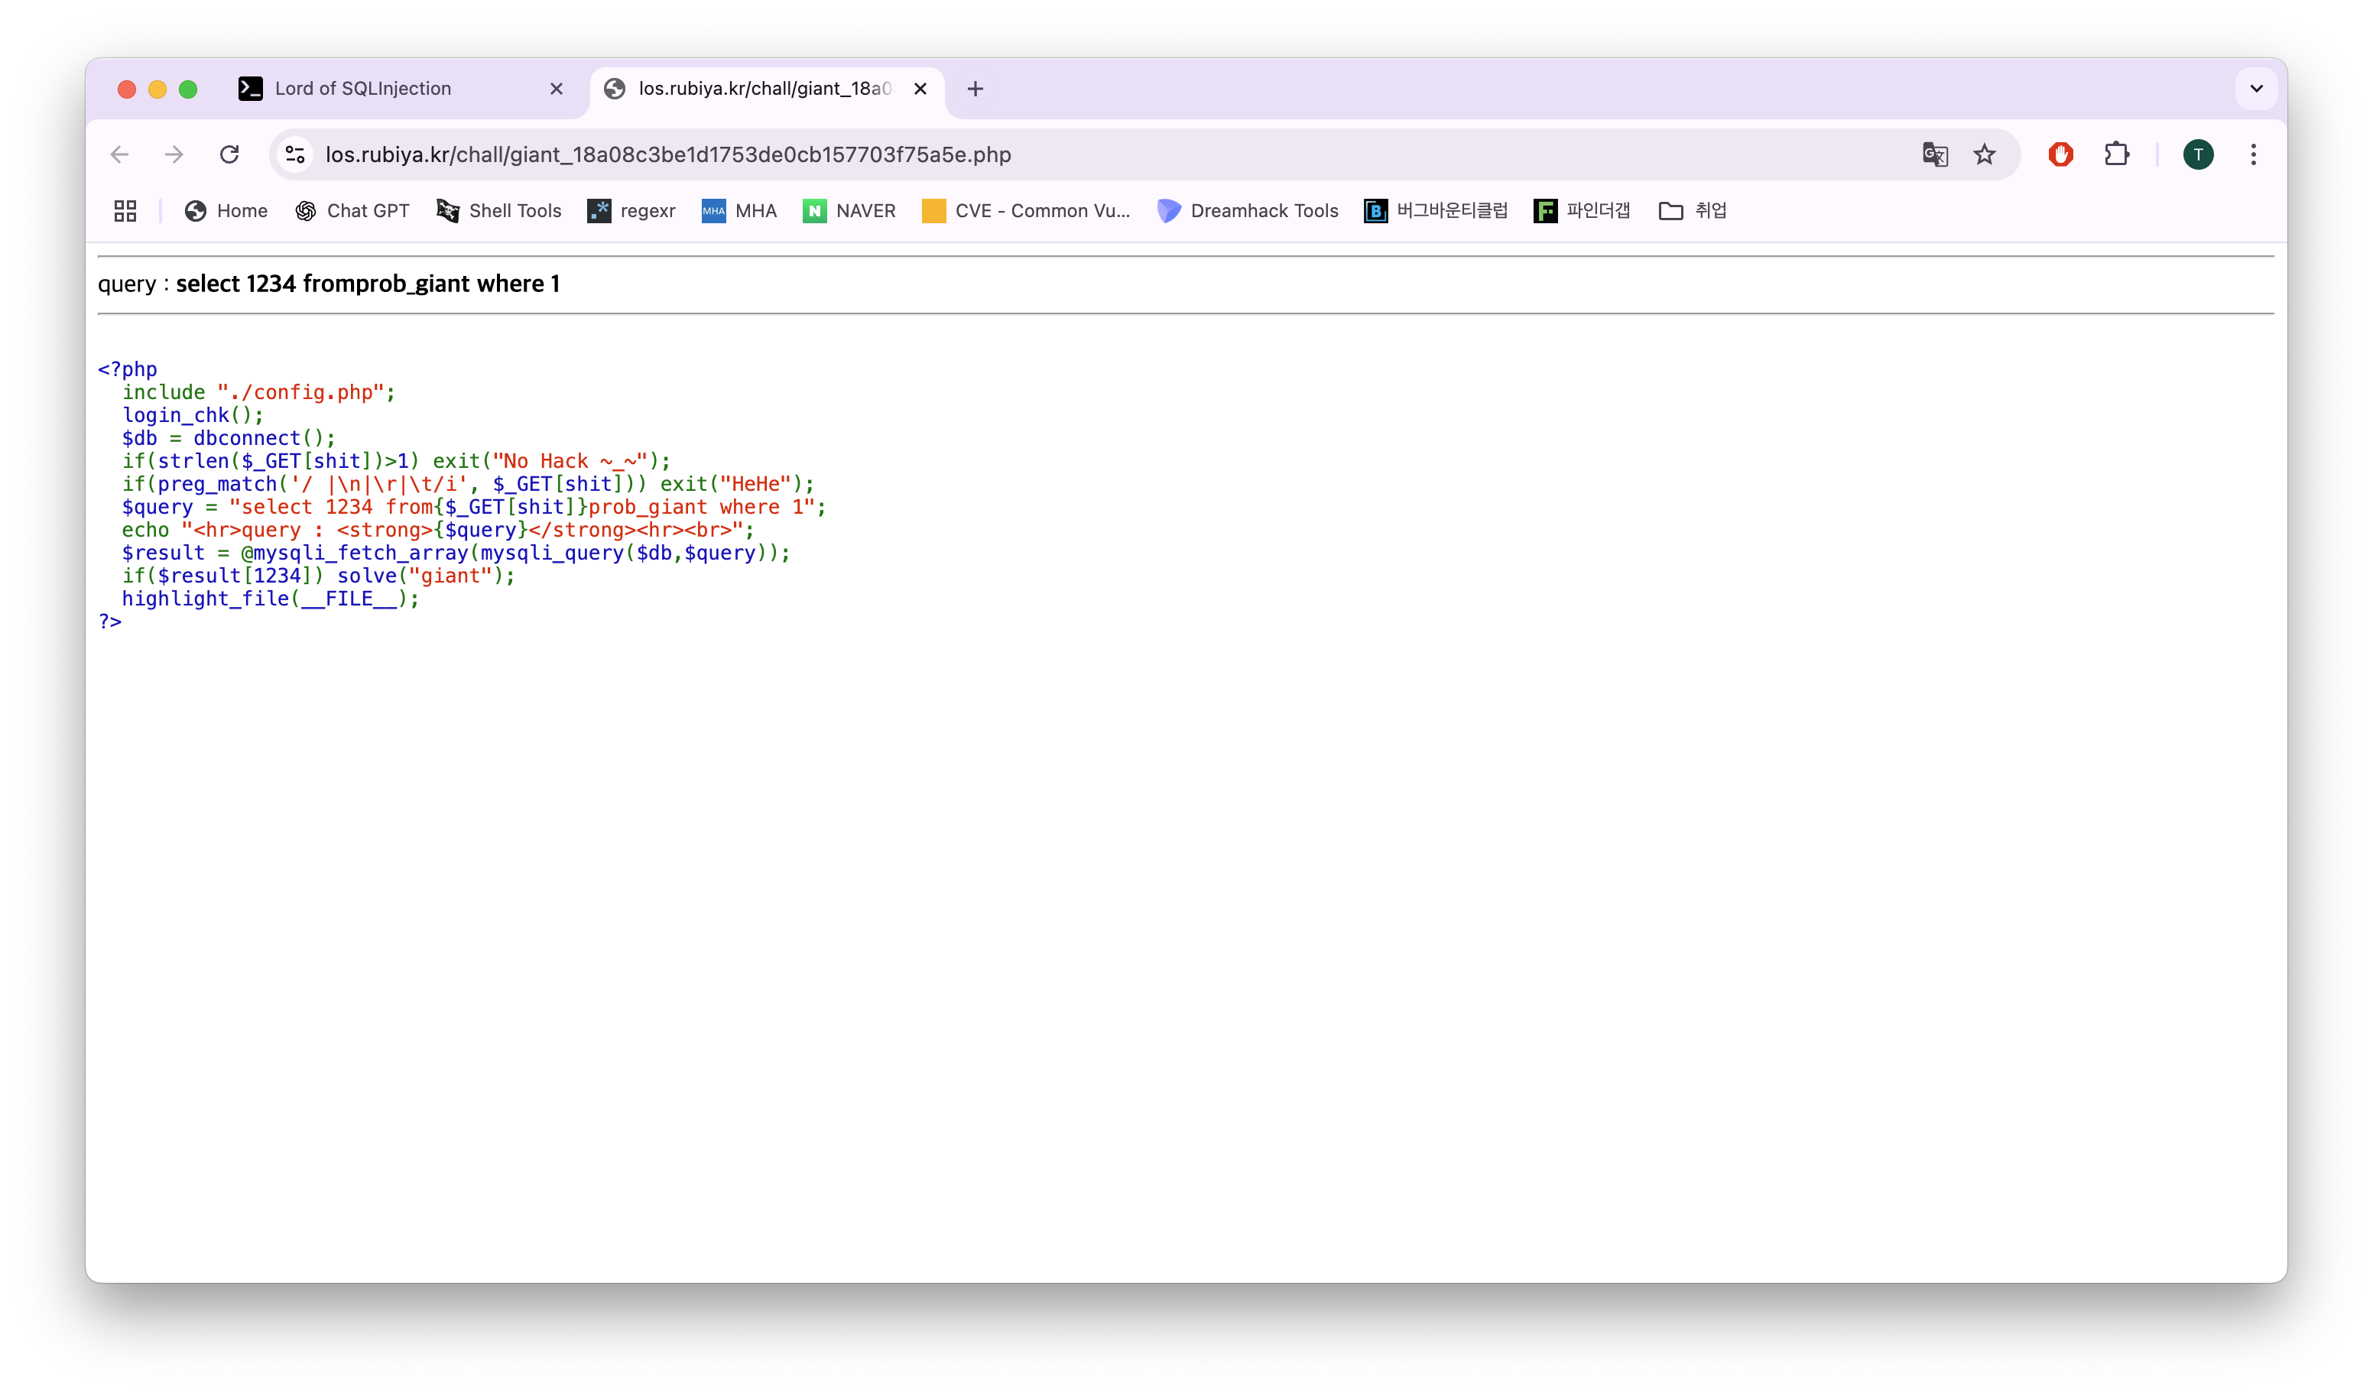Open the regexr bookmark
This screenshot has width=2373, height=1396.
coord(632,211)
